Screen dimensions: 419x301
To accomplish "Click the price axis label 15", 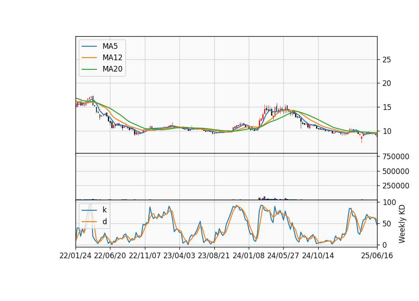I will click(x=387, y=107).
